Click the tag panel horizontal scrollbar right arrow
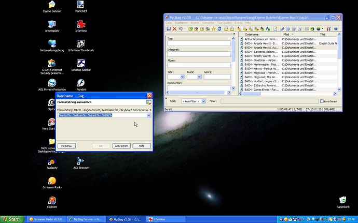 [229, 93]
